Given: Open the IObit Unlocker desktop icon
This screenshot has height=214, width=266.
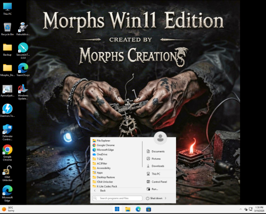Looking at the screenshot, I should tap(7, 174).
